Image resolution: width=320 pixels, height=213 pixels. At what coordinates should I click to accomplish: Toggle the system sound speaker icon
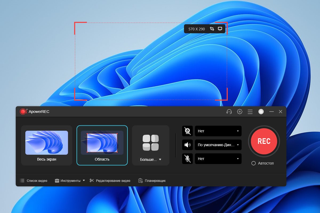[x=188, y=145]
